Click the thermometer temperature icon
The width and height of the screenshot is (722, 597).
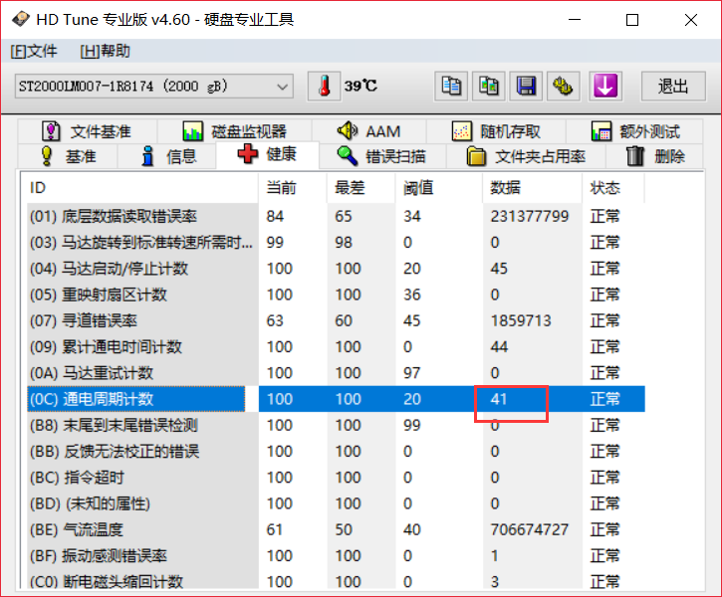coord(325,86)
